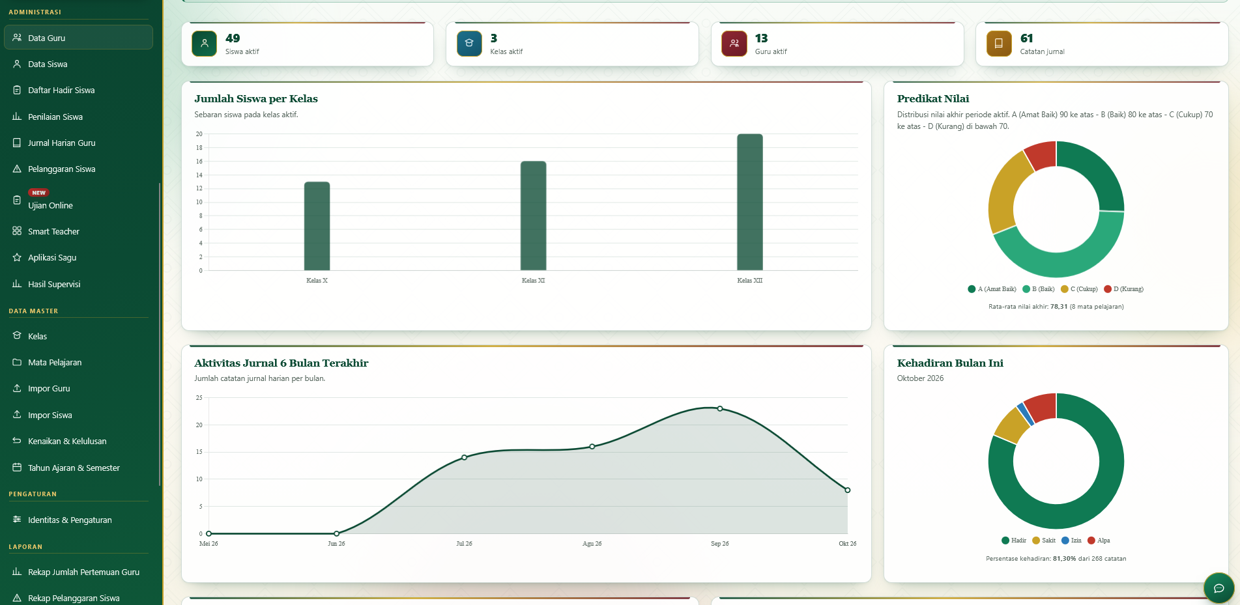Open the floating chat bubble button

point(1218,588)
